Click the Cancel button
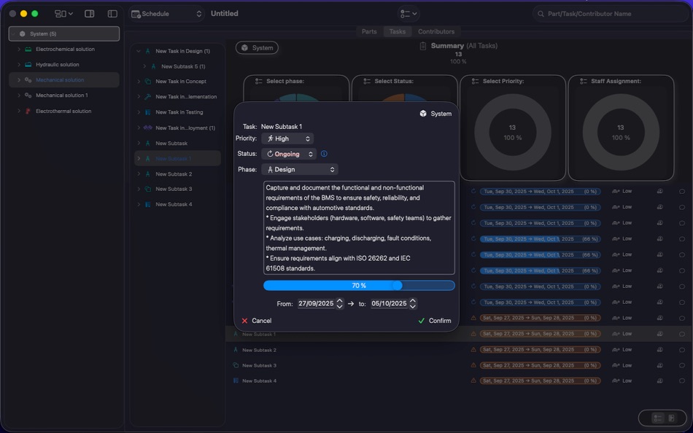This screenshot has width=693, height=433. coord(257,321)
